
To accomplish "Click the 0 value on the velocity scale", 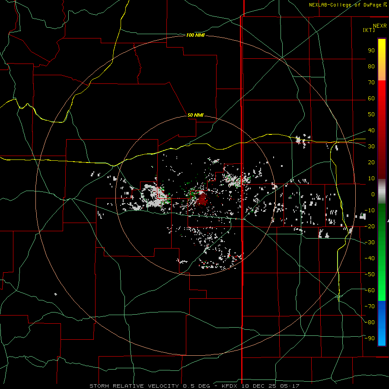I will pos(373,194).
